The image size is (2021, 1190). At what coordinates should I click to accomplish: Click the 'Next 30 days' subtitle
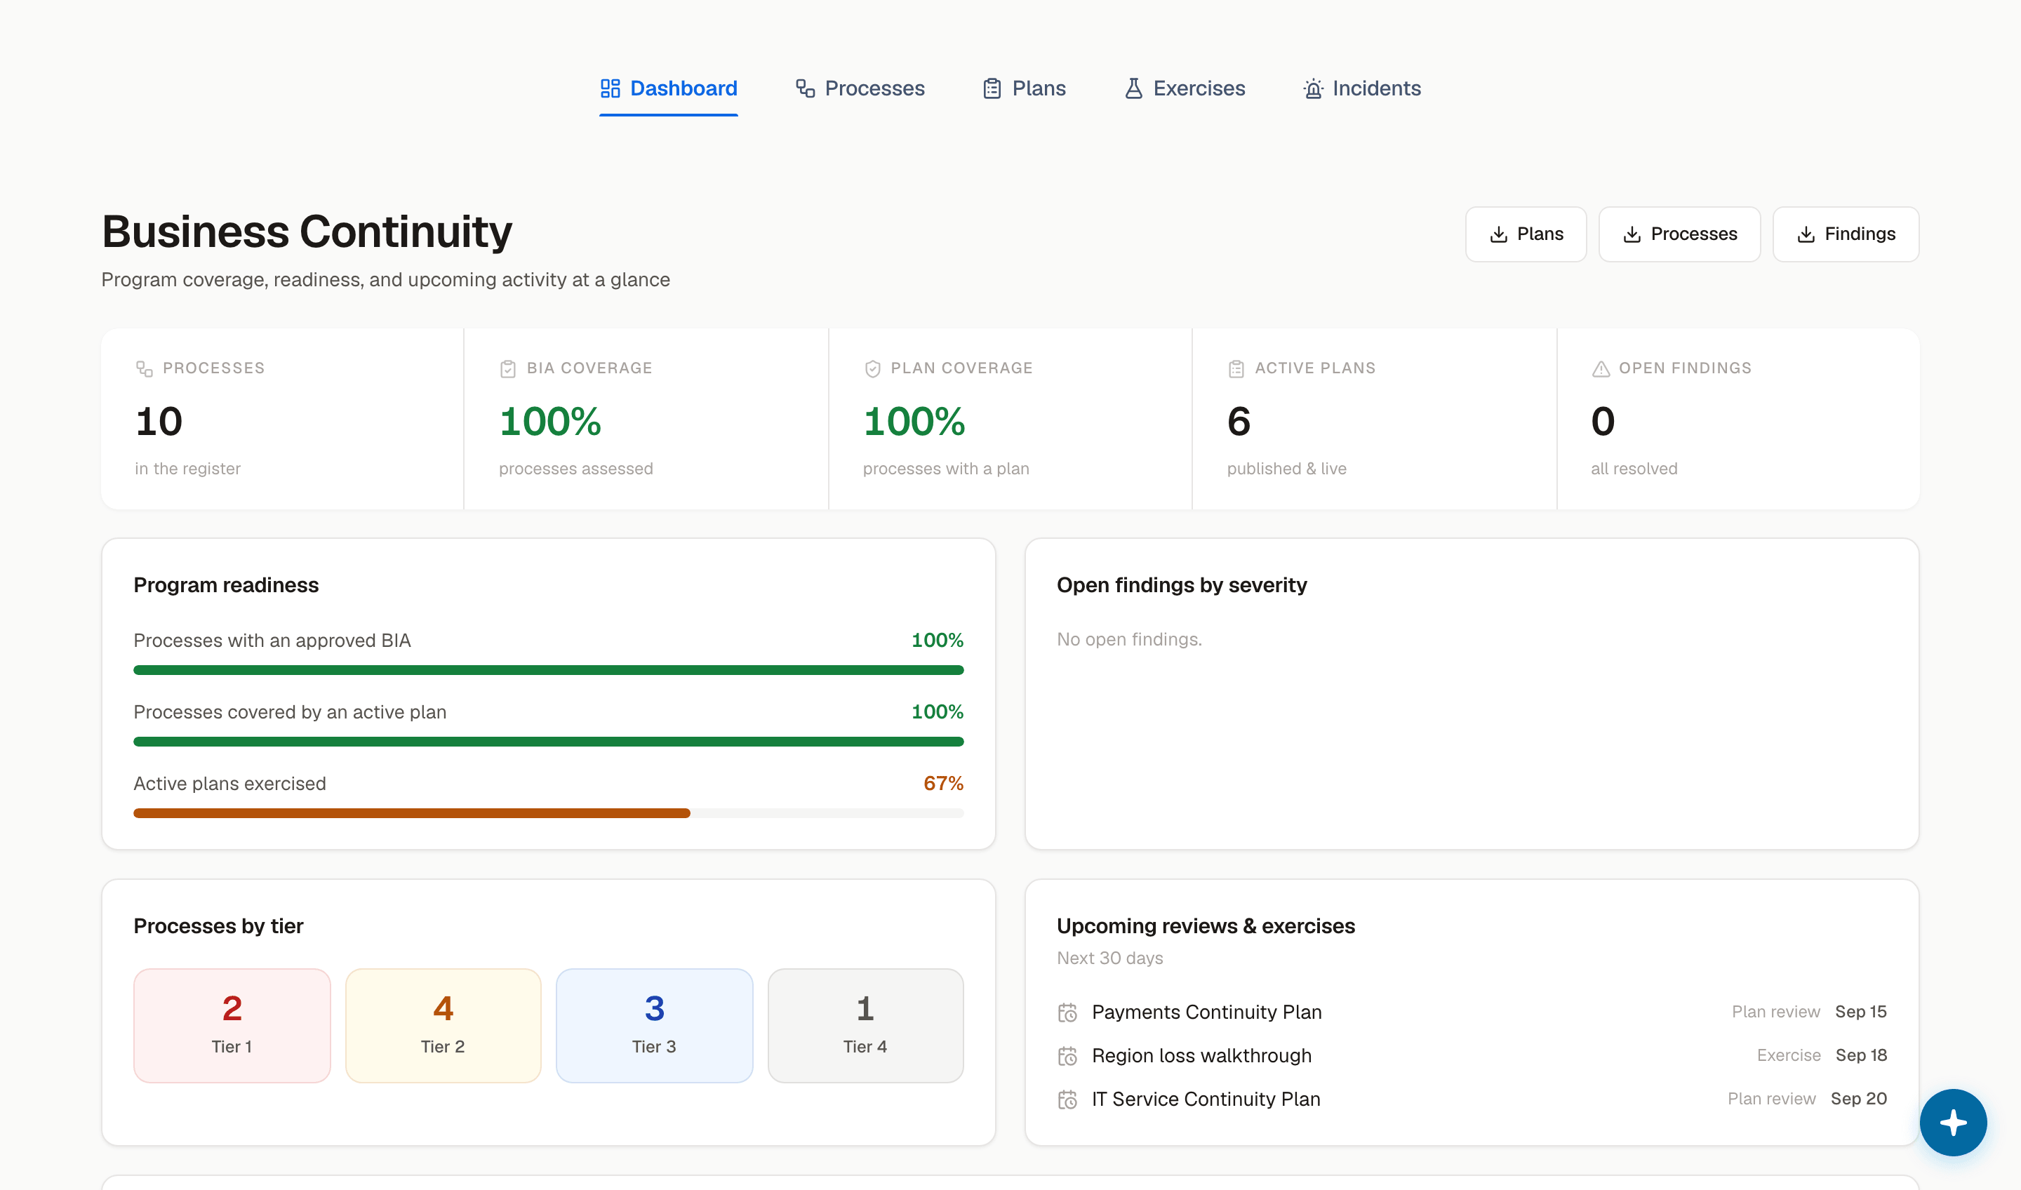(1110, 958)
